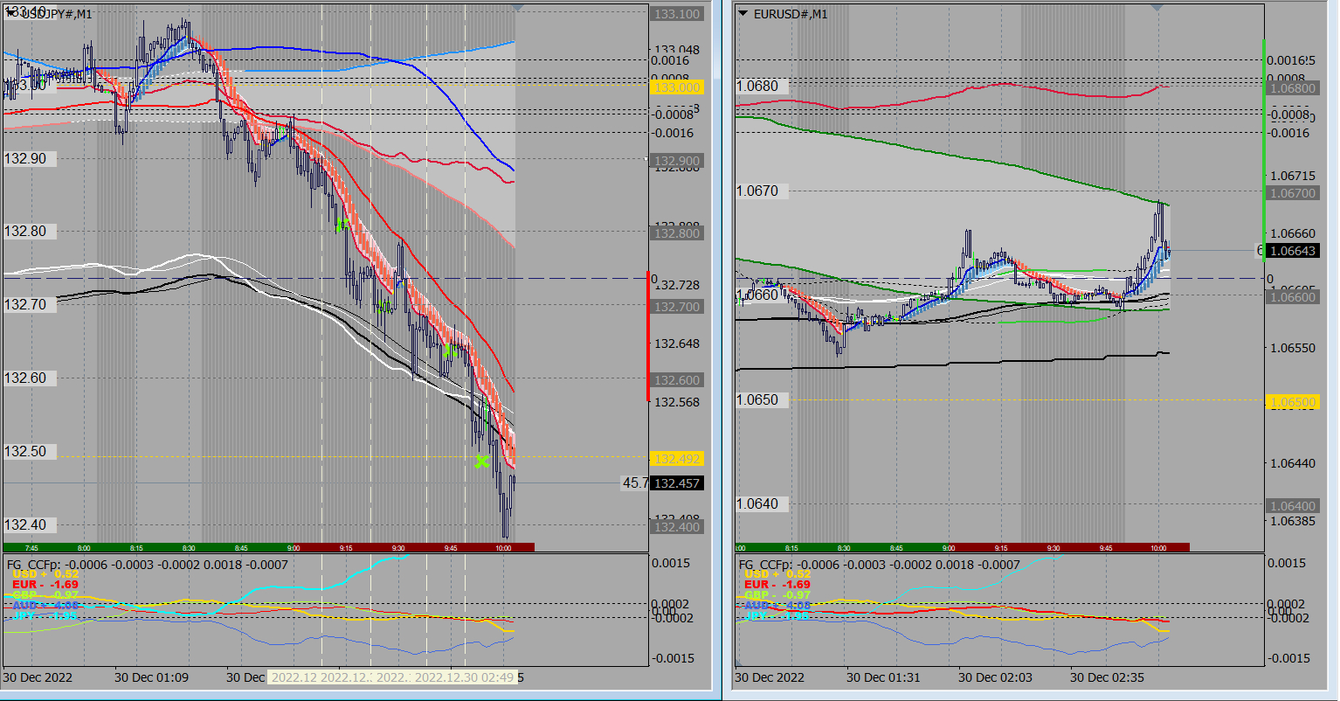The width and height of the screenshot is (1340, 701).
Task: Click the gray 132.600 price level label
Action: click(678, 380)
